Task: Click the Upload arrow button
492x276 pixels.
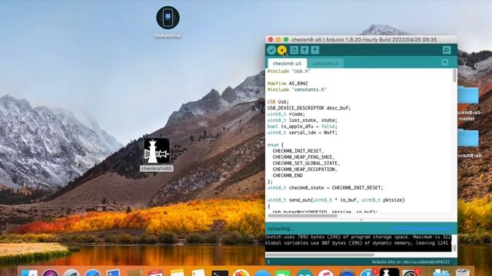Action: (x=282, y=50)
